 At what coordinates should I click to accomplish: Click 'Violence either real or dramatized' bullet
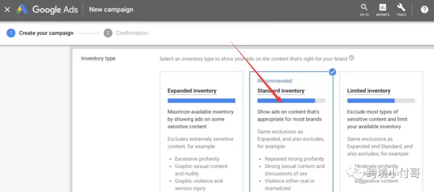point(289,184)
